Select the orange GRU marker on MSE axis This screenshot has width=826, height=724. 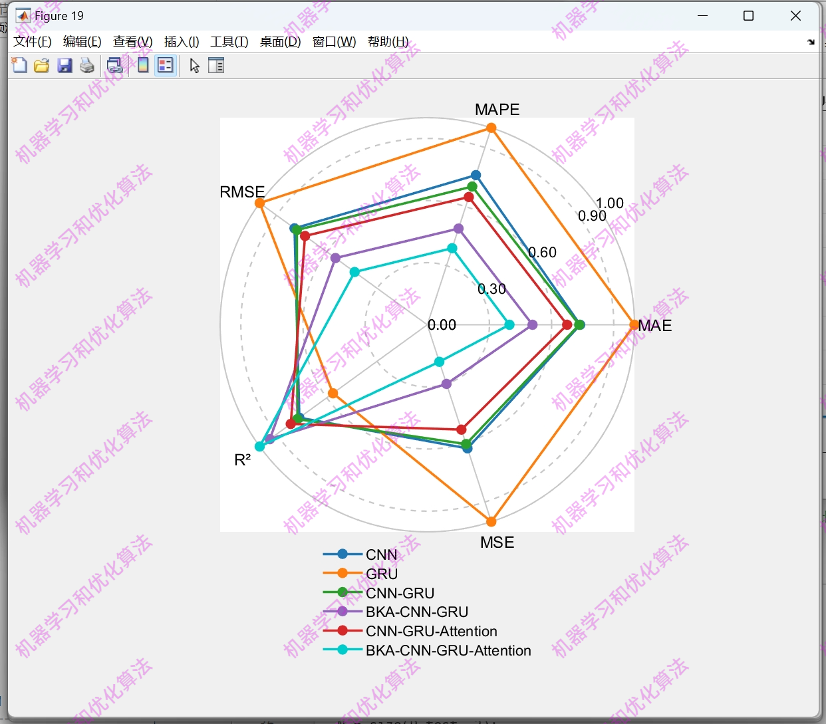click(491, 522)
